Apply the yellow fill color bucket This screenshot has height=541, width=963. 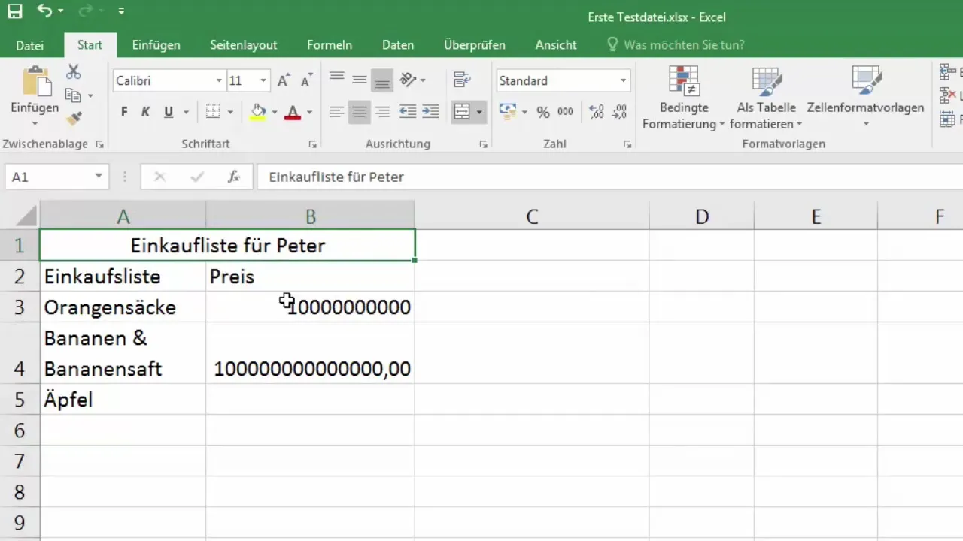point(258,112)
